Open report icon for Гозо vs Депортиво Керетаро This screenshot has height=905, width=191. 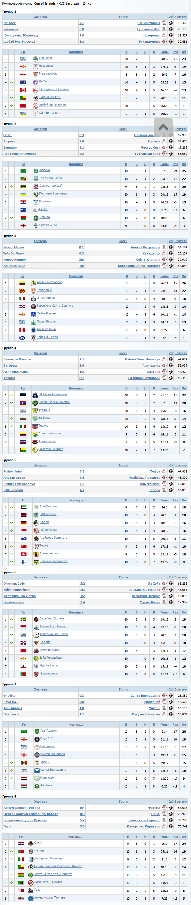tap(164, 827)
